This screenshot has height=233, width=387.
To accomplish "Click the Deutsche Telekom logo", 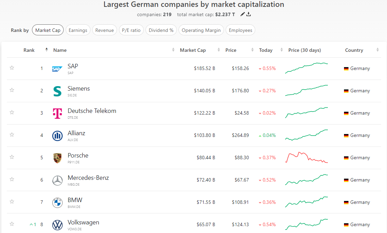I will (x=57, y=113).
